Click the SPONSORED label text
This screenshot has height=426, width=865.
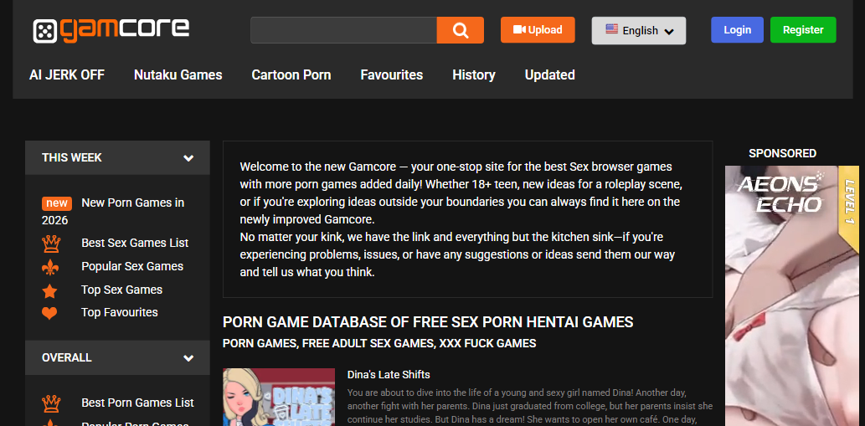(782, 153)
